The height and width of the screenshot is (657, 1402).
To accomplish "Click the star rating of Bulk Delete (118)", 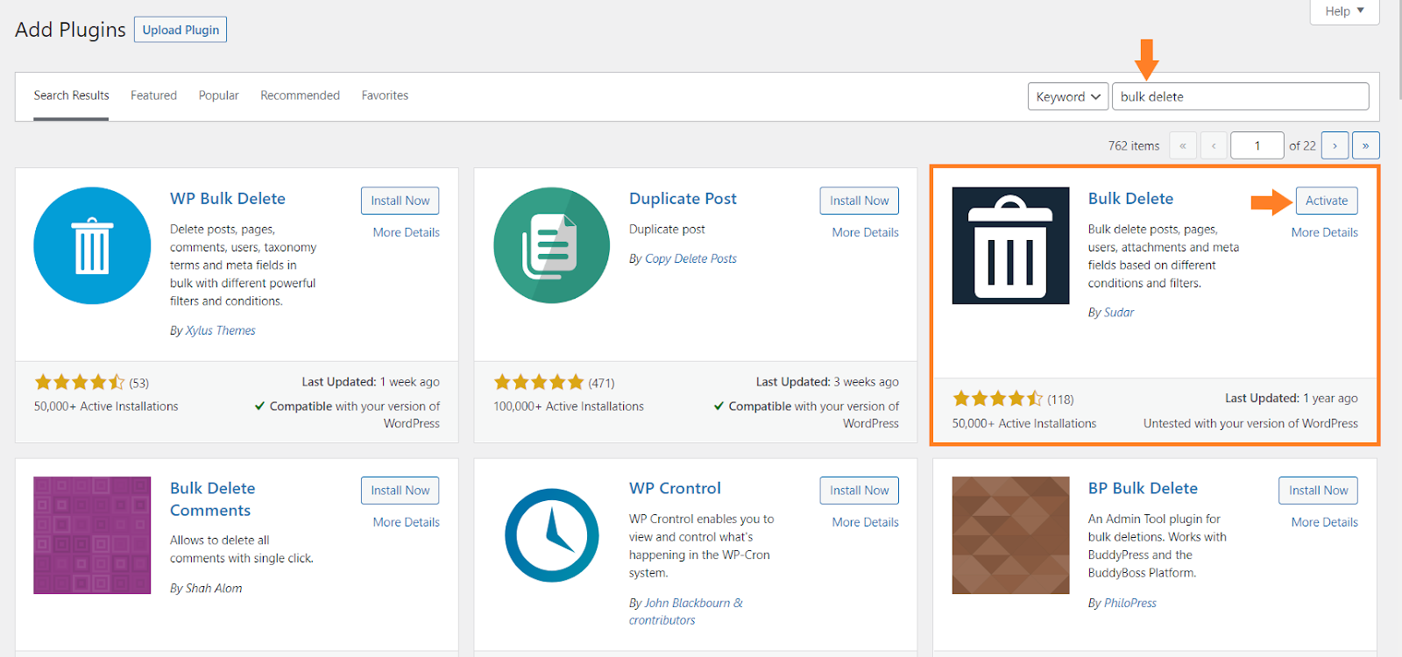I will tap(998, 399).
